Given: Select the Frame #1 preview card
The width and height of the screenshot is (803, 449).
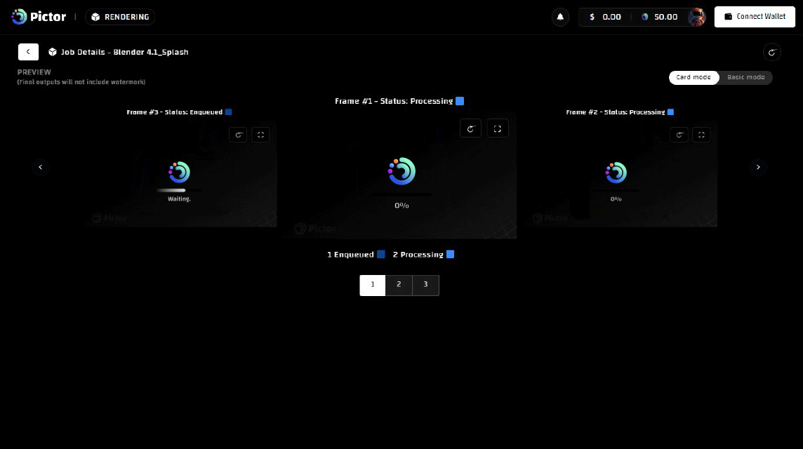Looking at the screenshot, I should click(401, 175).
